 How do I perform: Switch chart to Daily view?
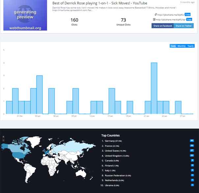[x=173, y=46]
